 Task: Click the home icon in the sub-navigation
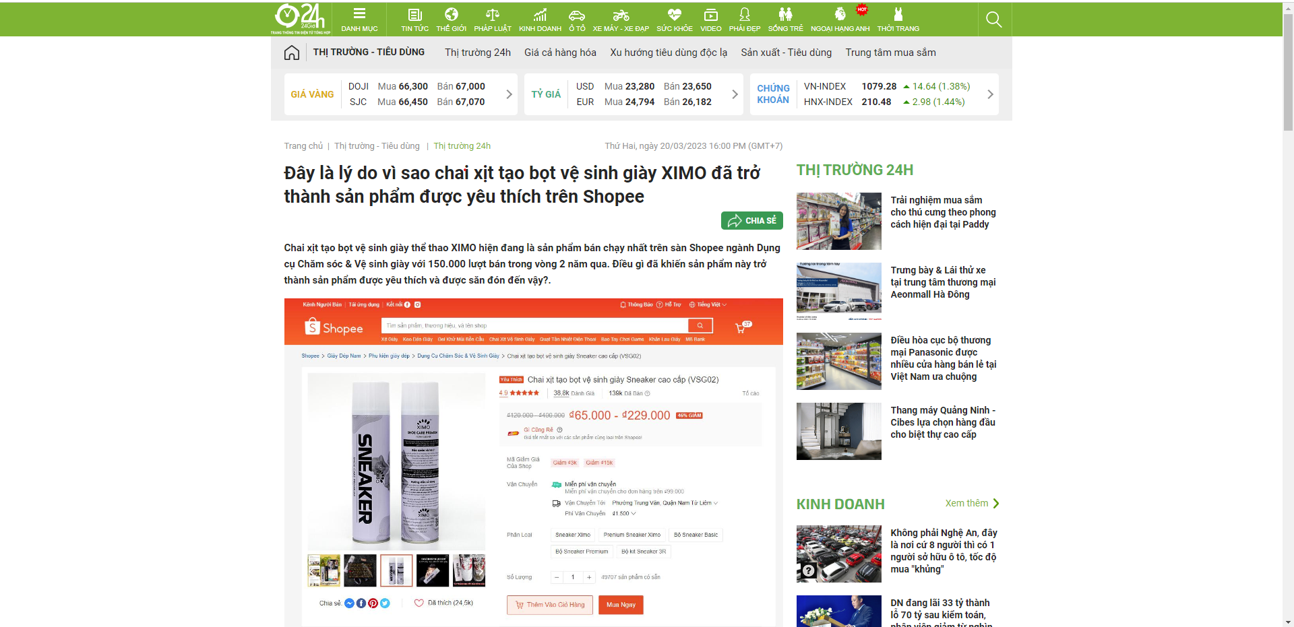tap(292, 53)
